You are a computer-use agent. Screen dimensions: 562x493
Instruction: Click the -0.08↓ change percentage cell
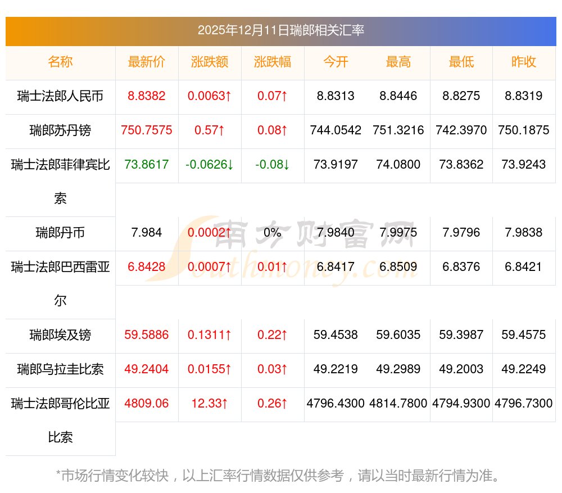pyautogui.click(x=273, y=165)
